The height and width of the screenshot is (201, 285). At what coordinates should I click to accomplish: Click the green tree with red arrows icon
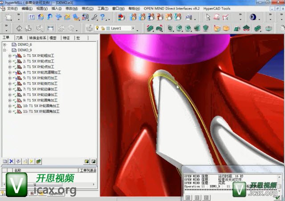coord(246,28)
